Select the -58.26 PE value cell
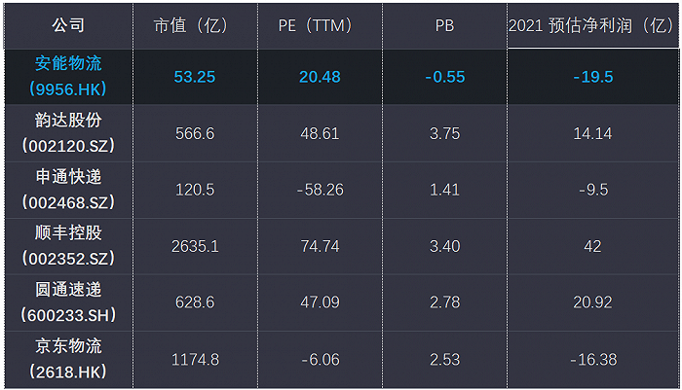Viewport: 682px width, 390px height. [x=320, y=190]
